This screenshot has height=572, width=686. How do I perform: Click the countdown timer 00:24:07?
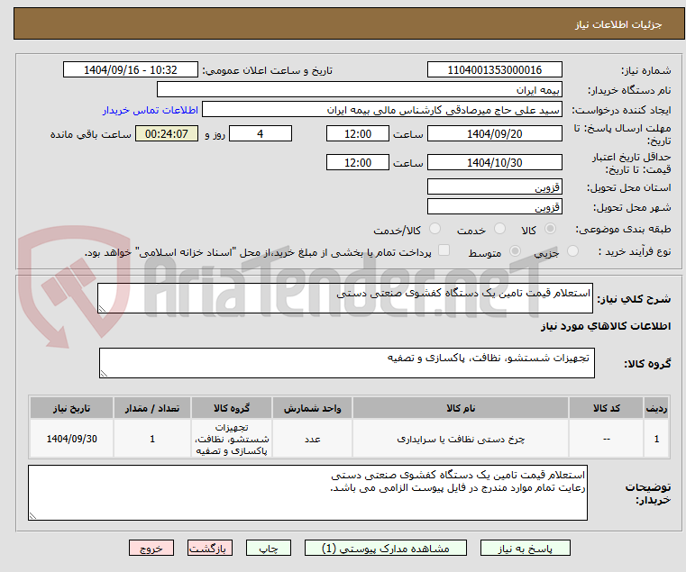[x=166, y=134]
